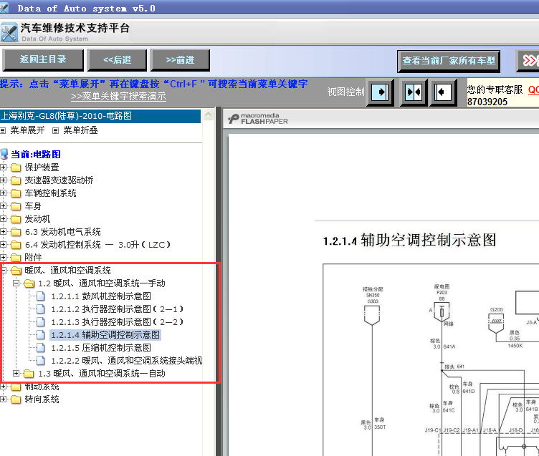Expand the 6.3 发动机电气系统 node
The height and width of the screenshot is (456, 539).
pos(3,232)
